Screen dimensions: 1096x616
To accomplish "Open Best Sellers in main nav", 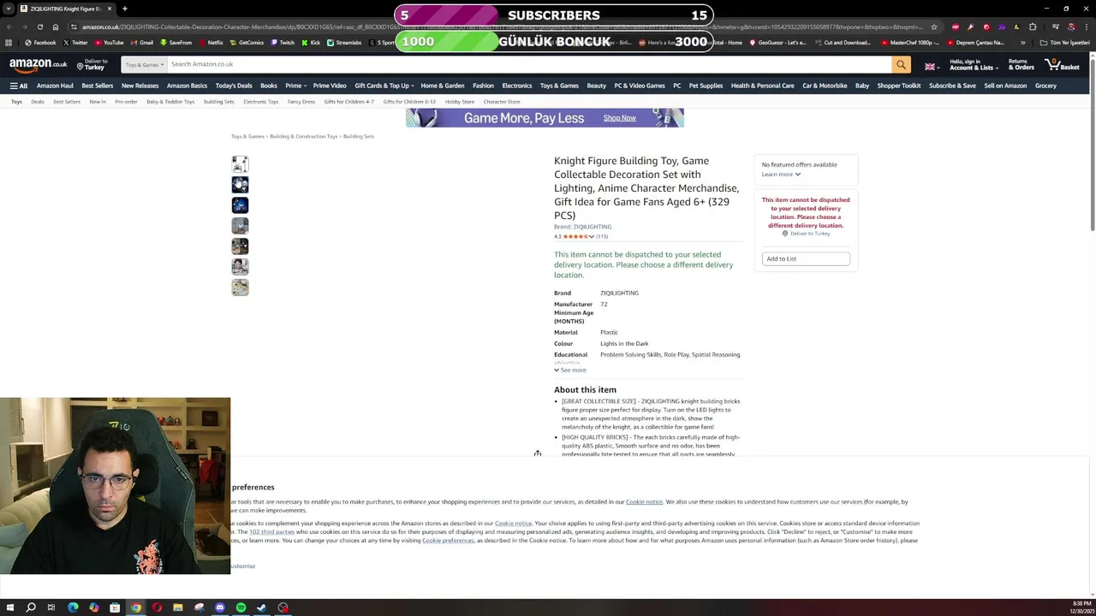I will click(98, 86).
